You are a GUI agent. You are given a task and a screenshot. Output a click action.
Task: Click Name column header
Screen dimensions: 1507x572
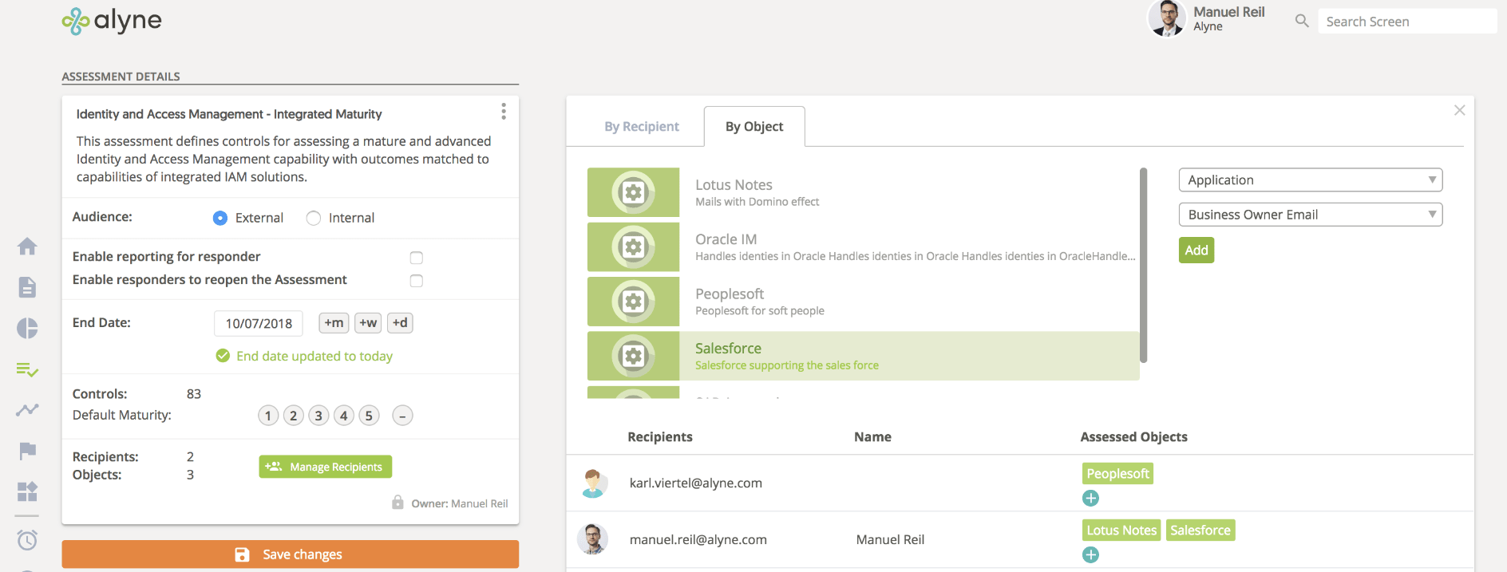pyautogui.click(x=872, y=436)
